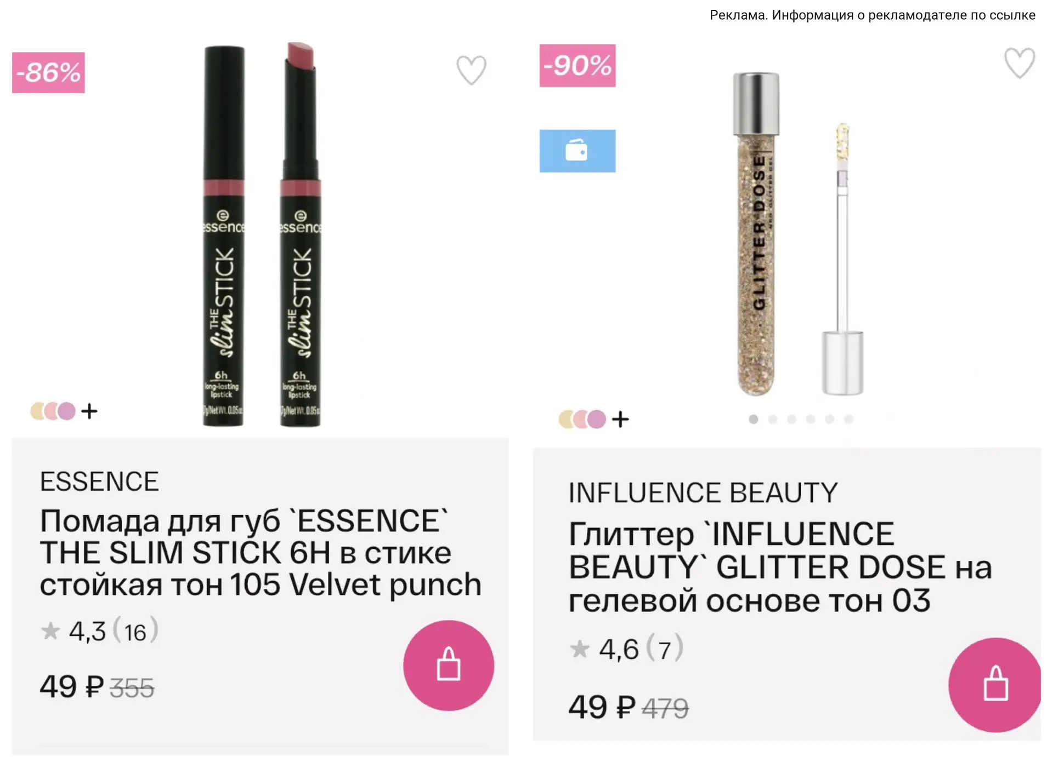The width and height of the screenshot is (1053, 757).
Task: Add Essence Slim Stick lipstick to cart
Action: [x=448, y=665]
